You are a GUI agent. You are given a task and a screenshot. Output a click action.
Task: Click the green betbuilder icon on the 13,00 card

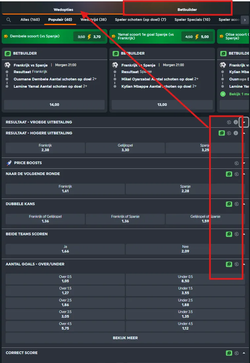116,54
